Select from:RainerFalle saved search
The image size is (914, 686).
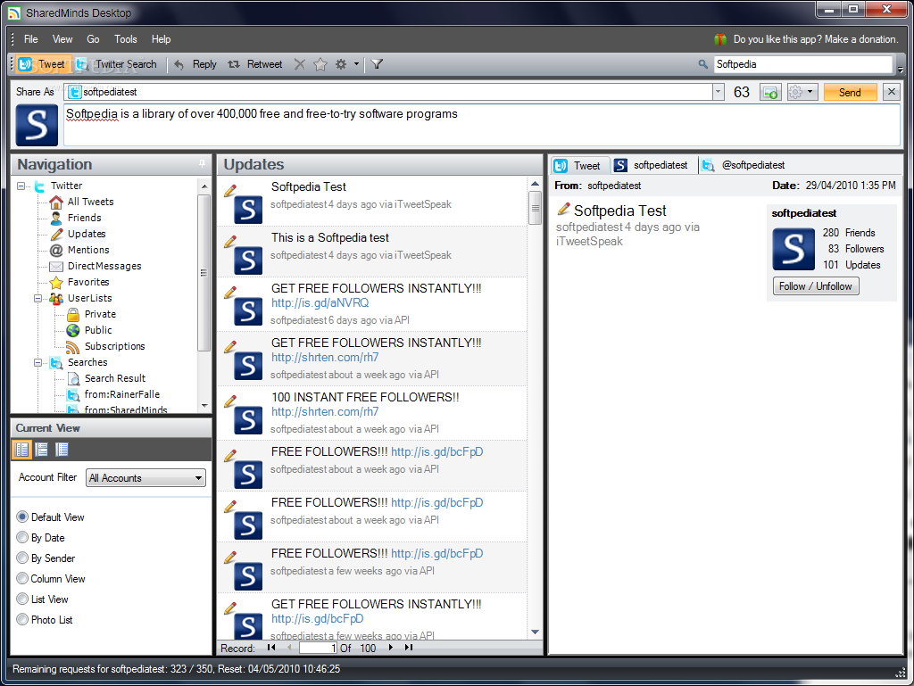121,394
